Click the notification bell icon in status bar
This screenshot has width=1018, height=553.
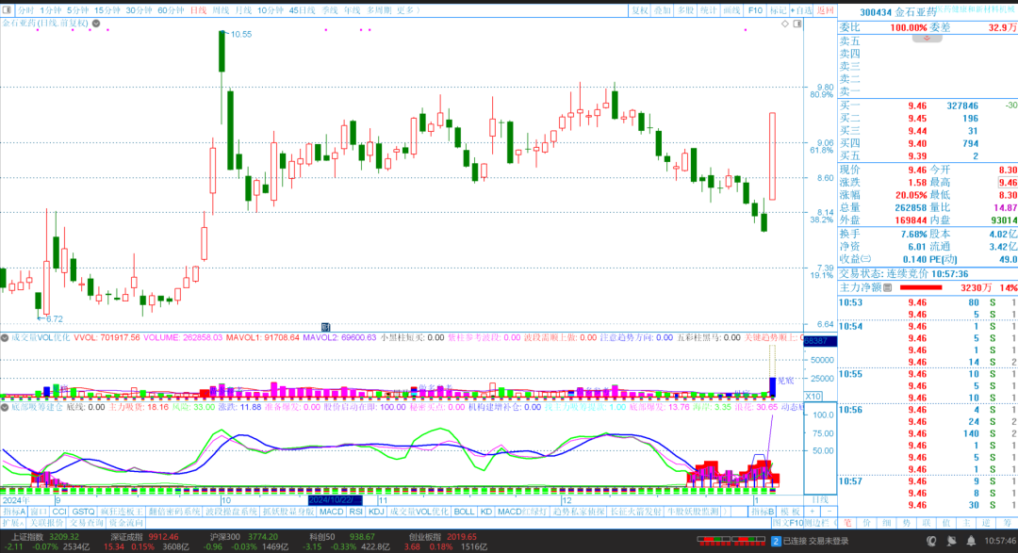(971, 541)
